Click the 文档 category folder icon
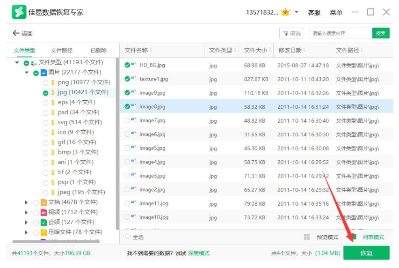This screenshot has width=399, height=268. 44,202
